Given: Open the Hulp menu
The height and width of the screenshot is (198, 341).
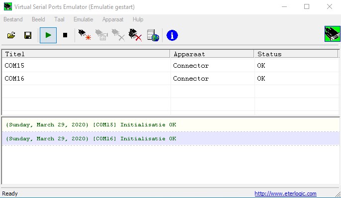Looking at the screenshot, I should coord(138,19).
